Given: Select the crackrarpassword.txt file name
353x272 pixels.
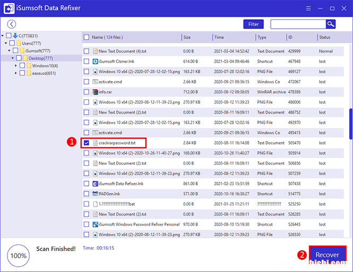Looking at the screenshot, I should coord(117,143).
